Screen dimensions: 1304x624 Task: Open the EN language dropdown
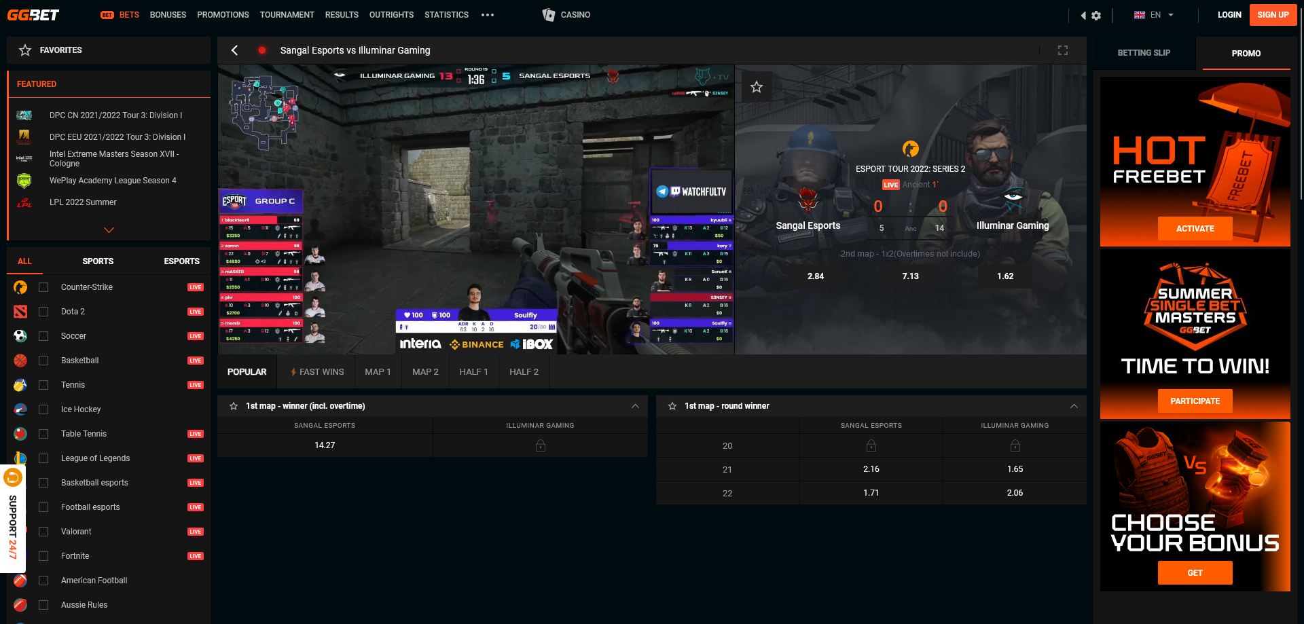pos(1154,15)
